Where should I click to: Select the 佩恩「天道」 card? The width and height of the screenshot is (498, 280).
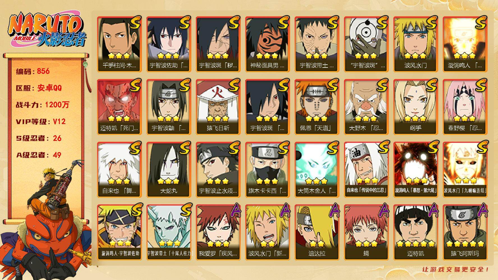317,107
